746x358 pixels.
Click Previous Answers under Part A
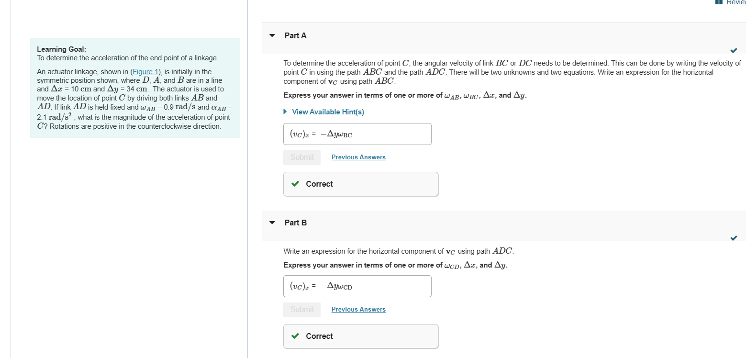[358, 157]
